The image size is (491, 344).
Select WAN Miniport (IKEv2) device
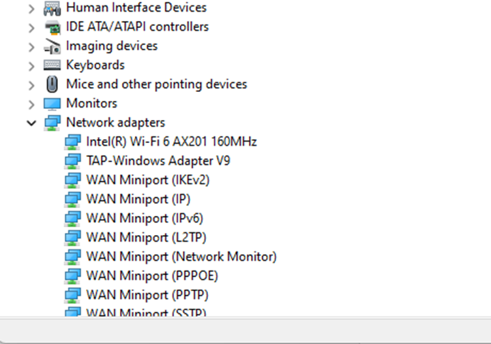[148, 180]
